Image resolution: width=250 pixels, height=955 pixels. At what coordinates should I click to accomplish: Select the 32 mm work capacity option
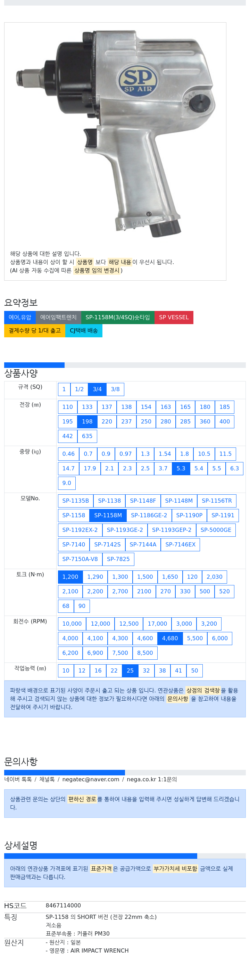[146, 670]
